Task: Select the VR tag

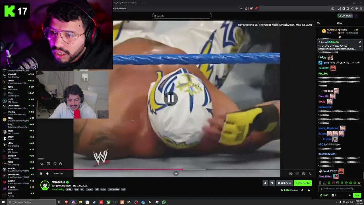Action: pyautogui.click(x=97, y=189)
